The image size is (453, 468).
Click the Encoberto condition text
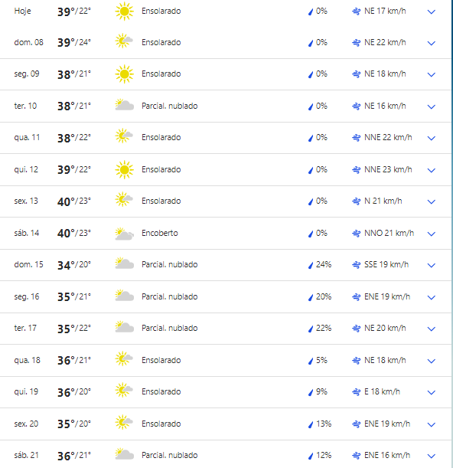(x=160, y=233)
